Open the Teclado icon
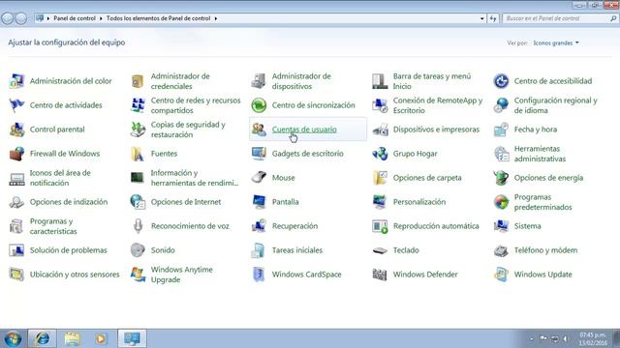The width and height of the screenshot is (620, 348). (380, 250)
